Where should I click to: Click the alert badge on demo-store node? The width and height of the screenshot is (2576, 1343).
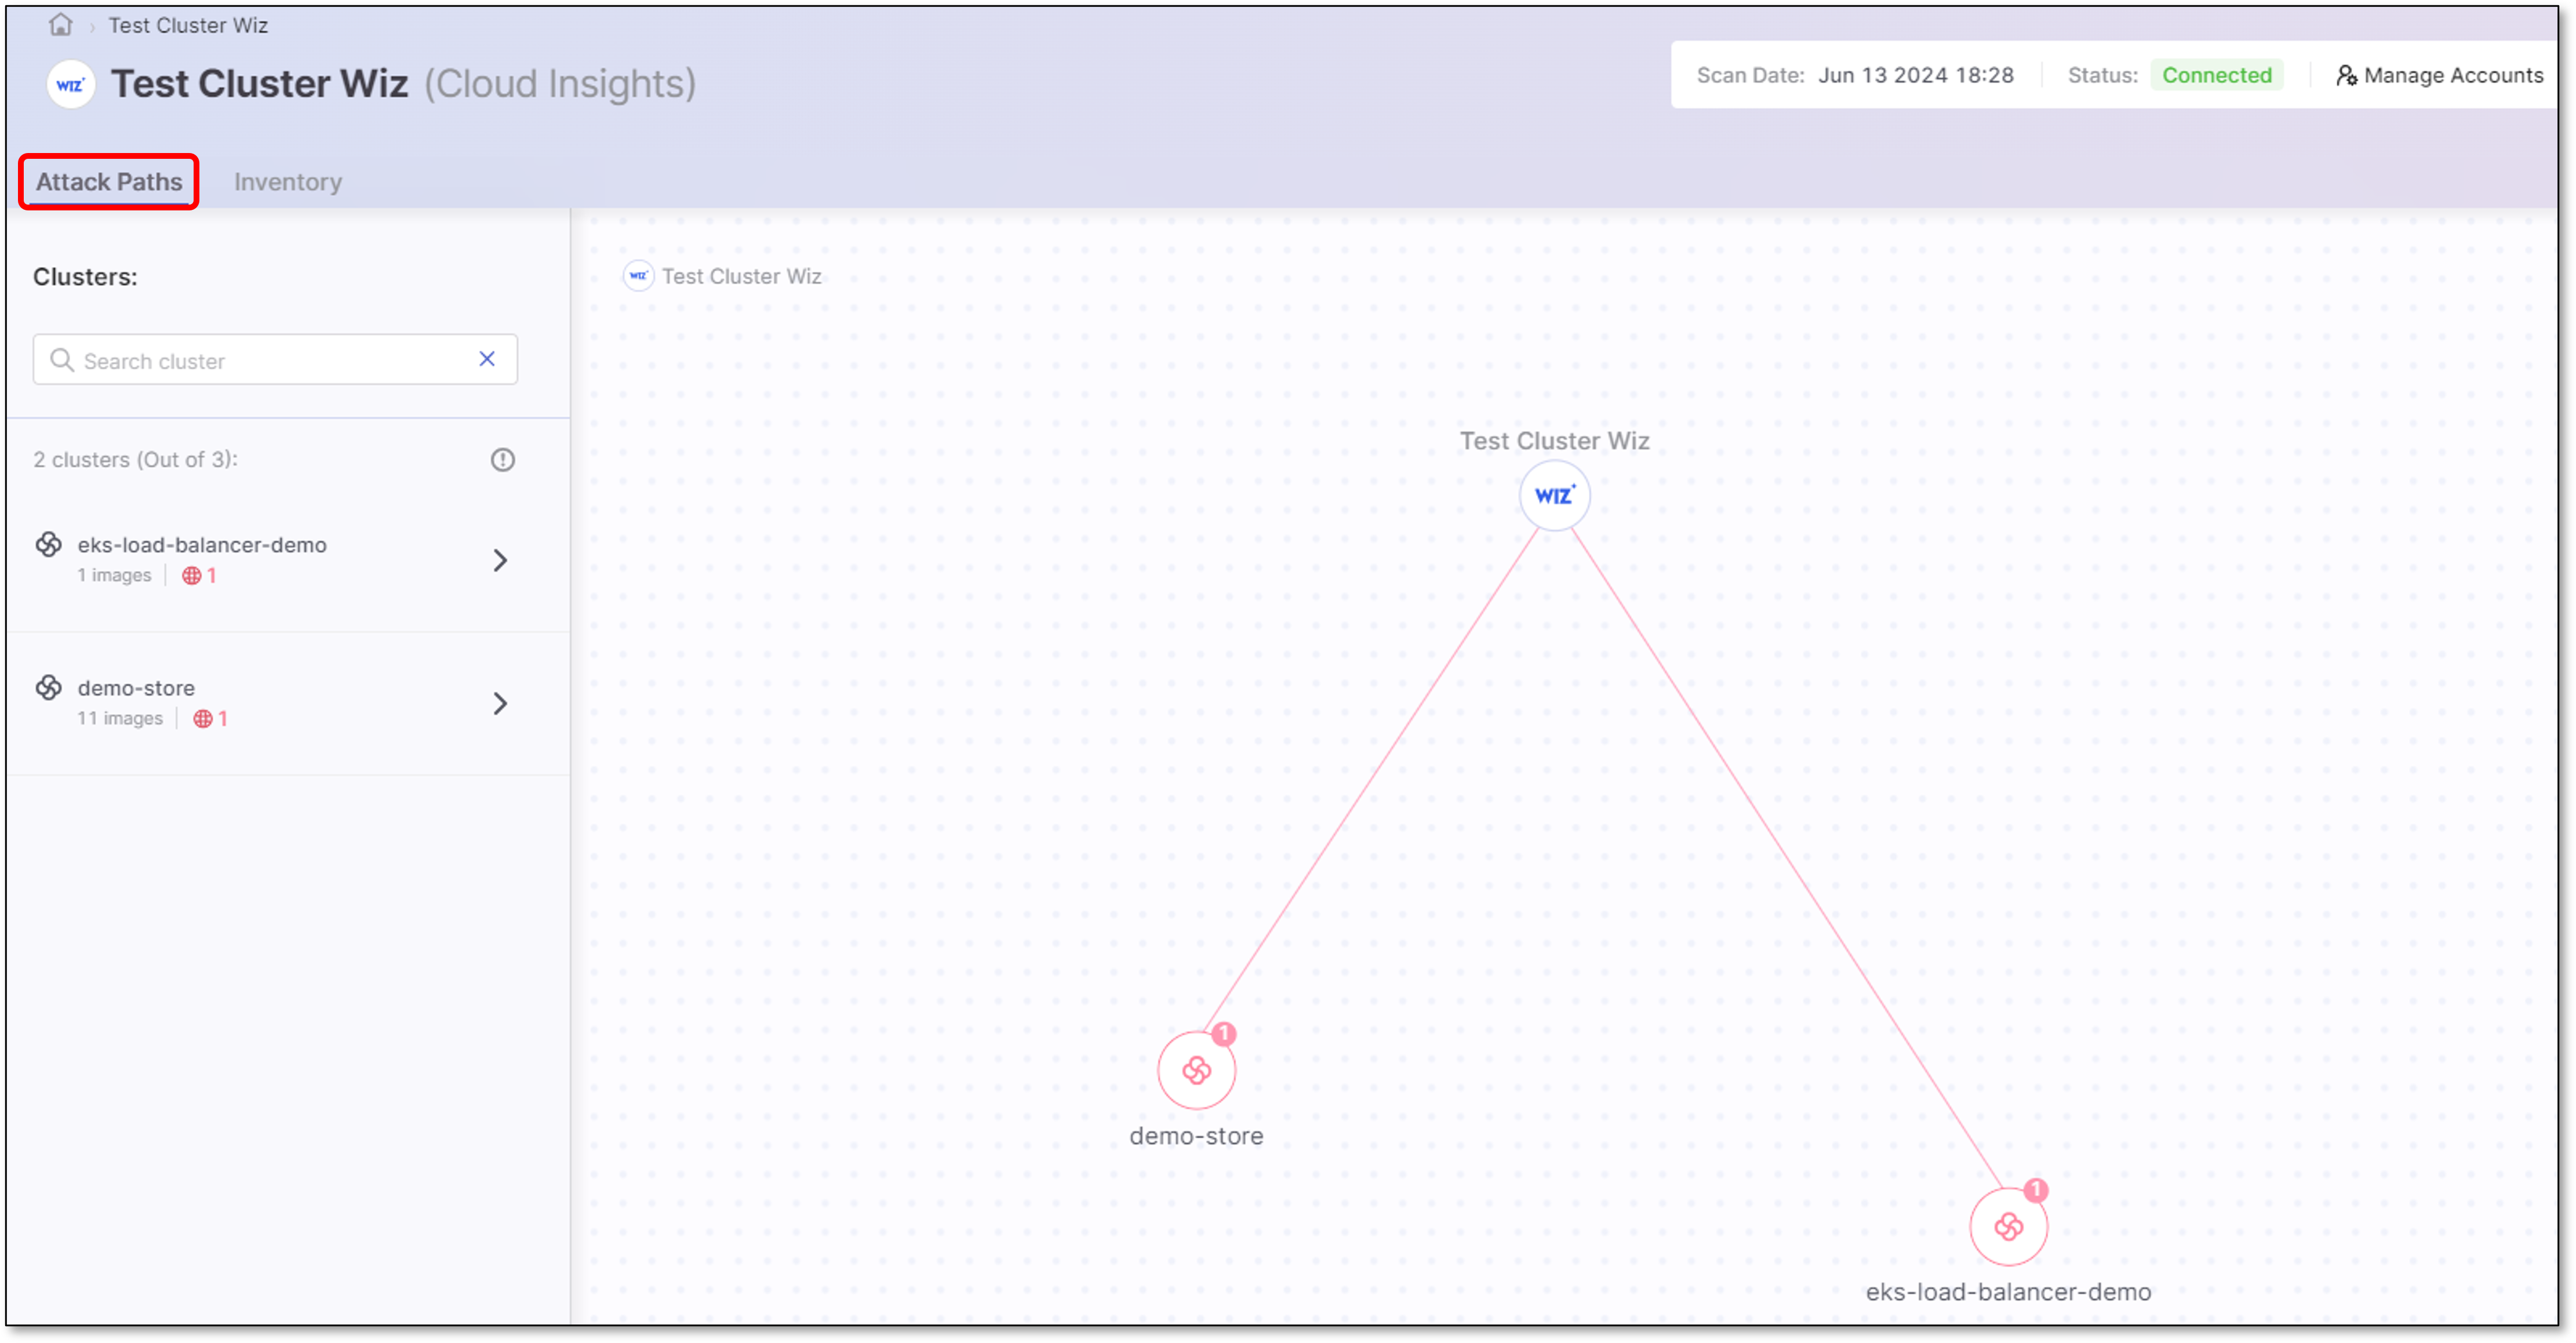coord(1224,1034)
